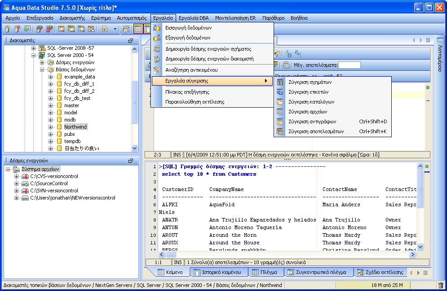This screenshot has height=291, width=447.
Task: Click the details panel icon above Λεπτομέρεια
Action: click(440, 40)
